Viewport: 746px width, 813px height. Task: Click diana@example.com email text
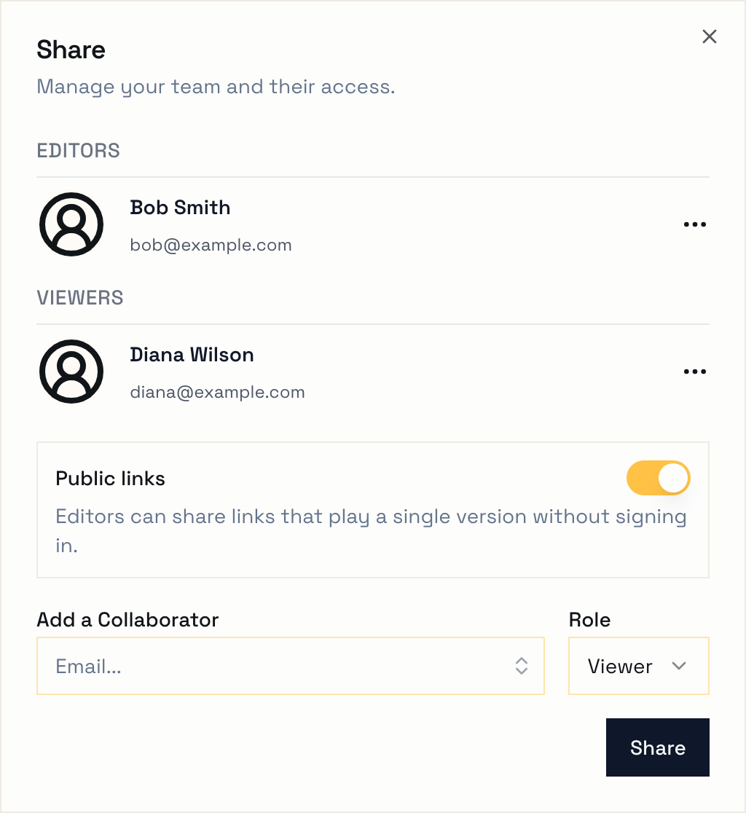pyautogui.click(x=217, y=392)
